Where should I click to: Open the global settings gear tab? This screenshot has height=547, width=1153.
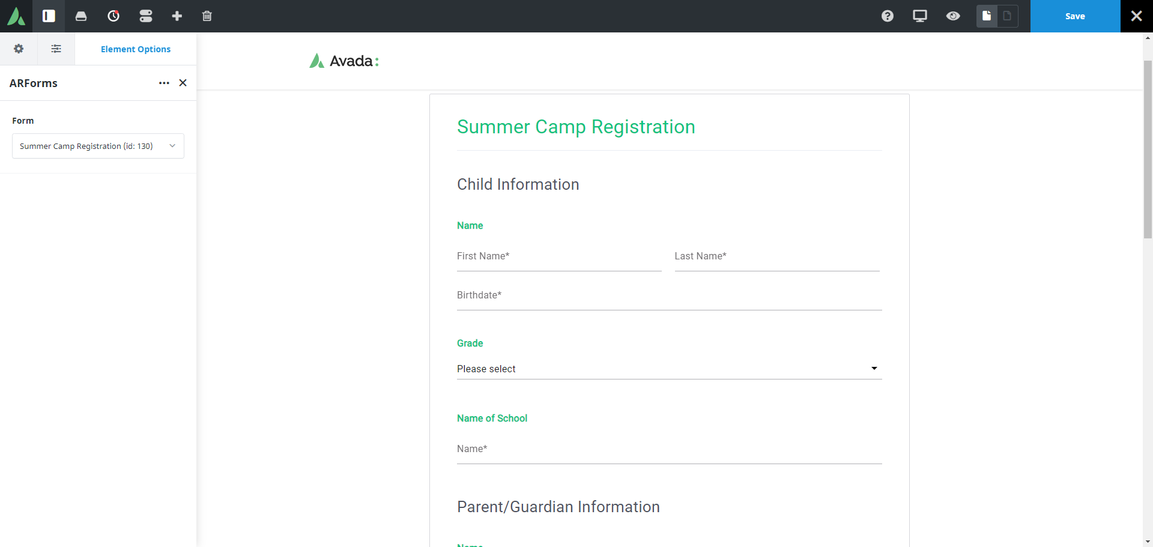coord(19,49)
